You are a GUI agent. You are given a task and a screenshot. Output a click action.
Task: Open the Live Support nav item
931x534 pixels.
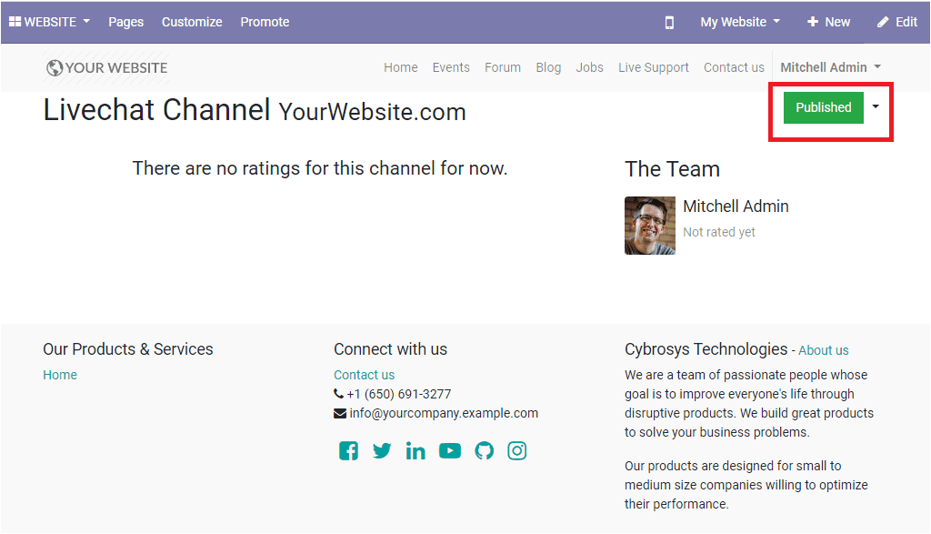coord(653,67)
